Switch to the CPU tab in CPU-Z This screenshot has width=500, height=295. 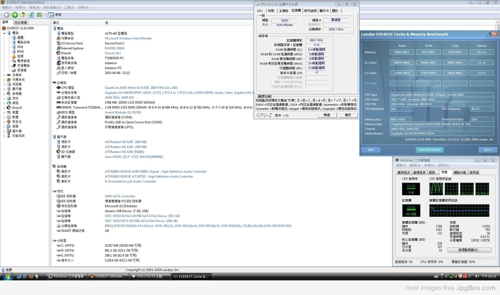click(260, 11)
